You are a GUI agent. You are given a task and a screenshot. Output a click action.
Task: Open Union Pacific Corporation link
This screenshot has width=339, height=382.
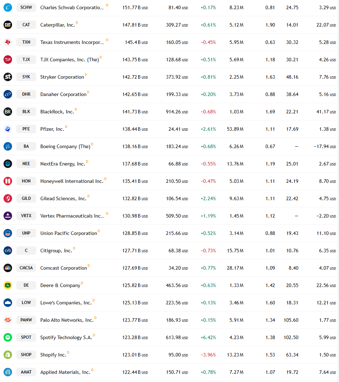69,233
